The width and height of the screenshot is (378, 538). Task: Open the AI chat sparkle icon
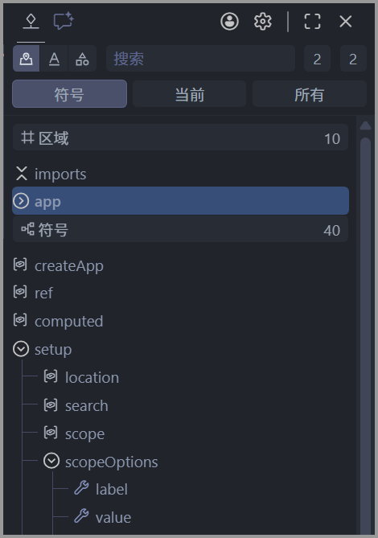click(x=64, y=21)
